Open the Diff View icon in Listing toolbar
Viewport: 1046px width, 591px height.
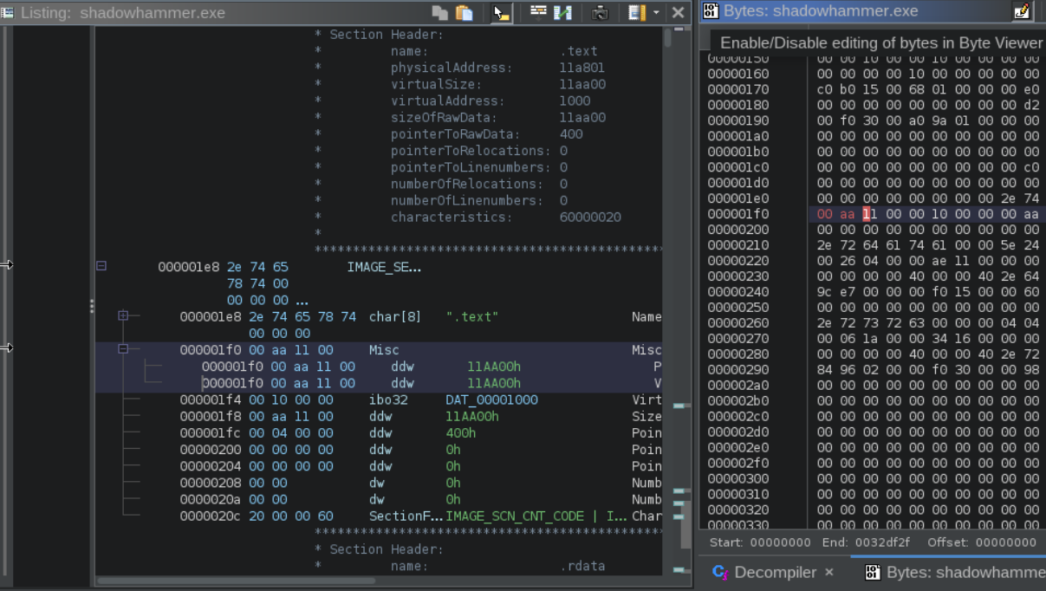[562, 13]
